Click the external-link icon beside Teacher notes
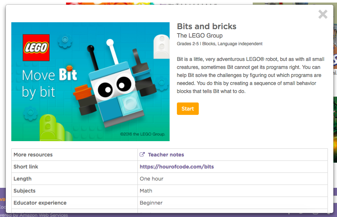The height and width of the screenshot is (217, 337). [142, 154]
